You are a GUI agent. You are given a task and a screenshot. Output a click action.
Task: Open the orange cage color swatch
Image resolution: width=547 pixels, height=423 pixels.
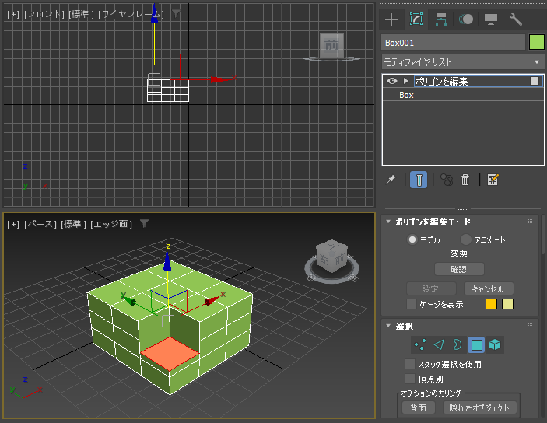(491, 304)
